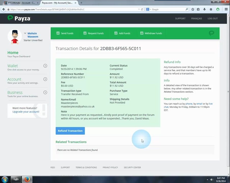Go back with browser back arrow
Screen dimensions: 230x183
point(4,9)
